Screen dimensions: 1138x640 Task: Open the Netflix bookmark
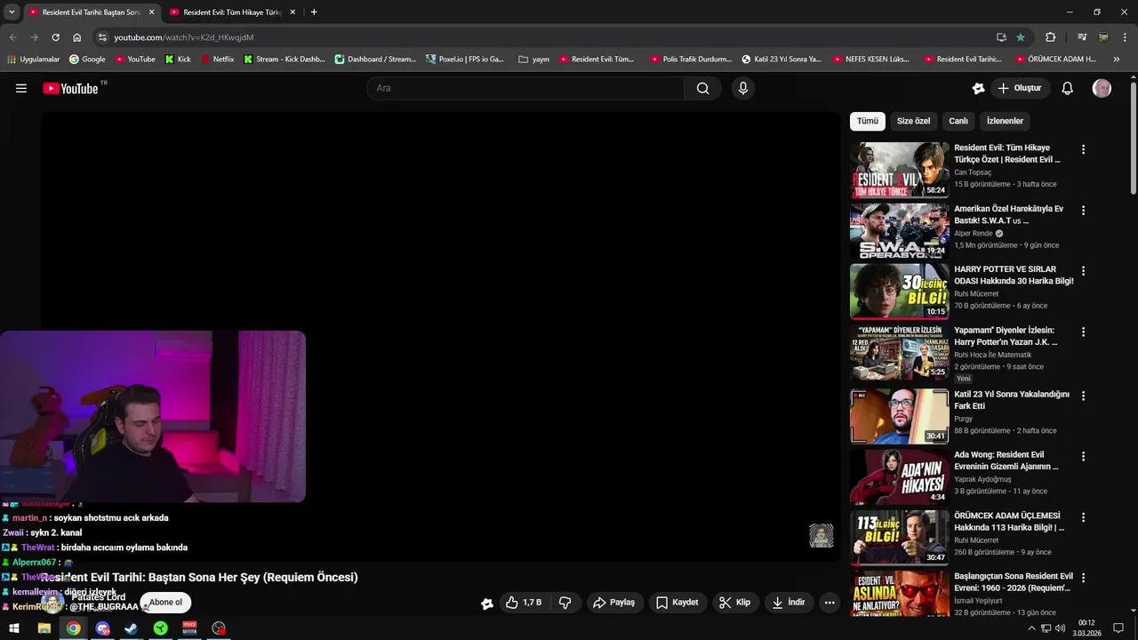217,60
